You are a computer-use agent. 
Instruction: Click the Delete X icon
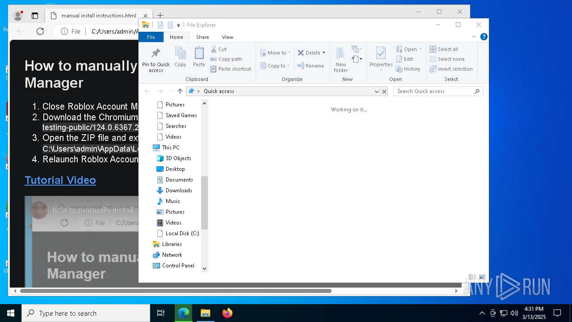click(301, 53)
